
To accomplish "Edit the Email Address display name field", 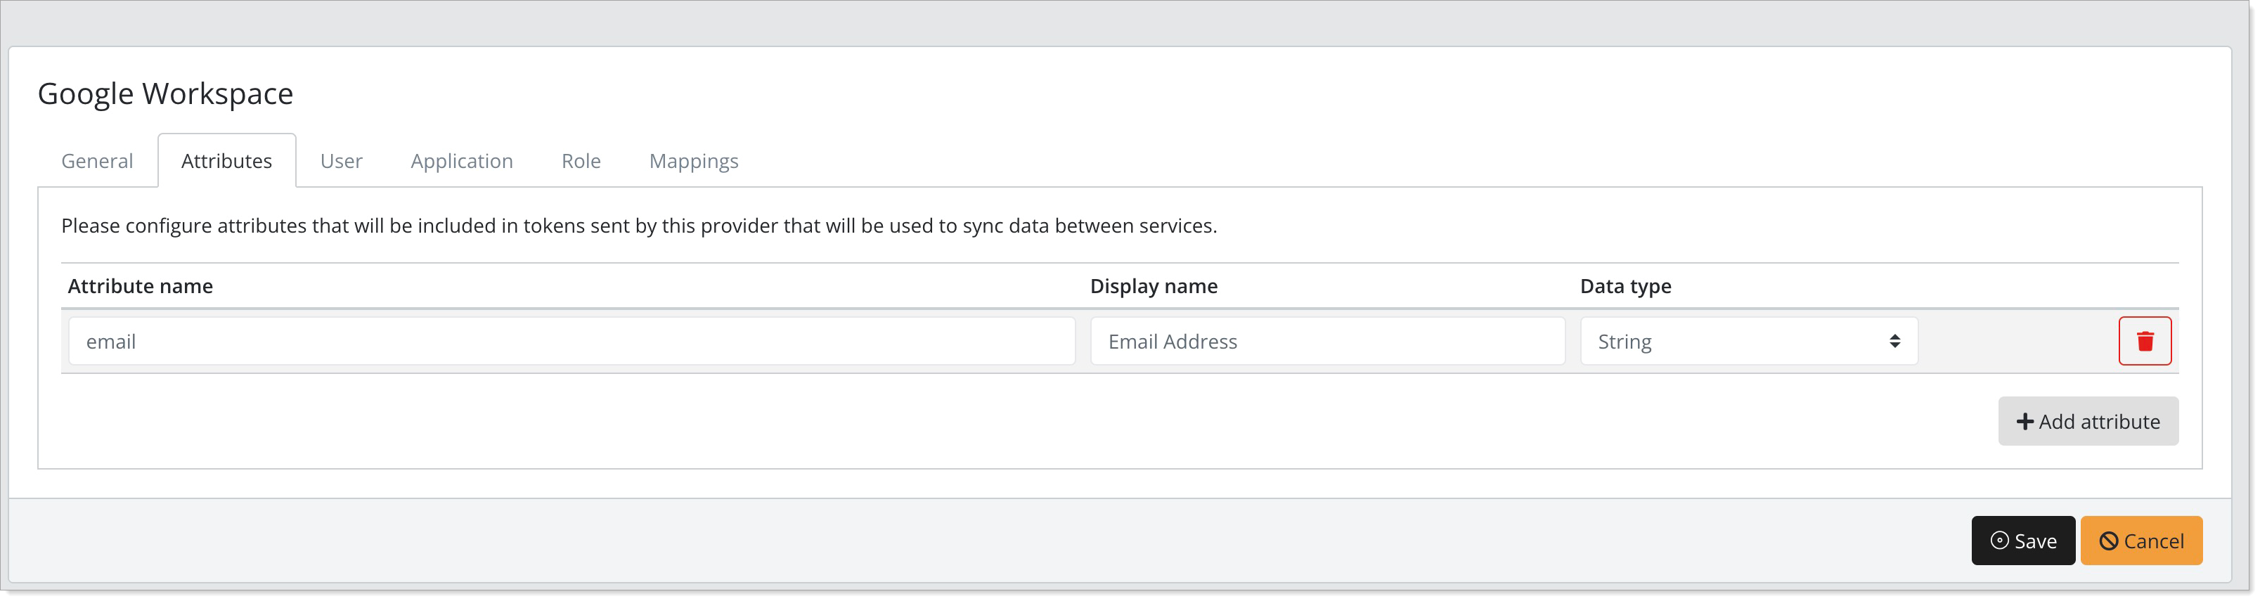I will point(1327,340).
